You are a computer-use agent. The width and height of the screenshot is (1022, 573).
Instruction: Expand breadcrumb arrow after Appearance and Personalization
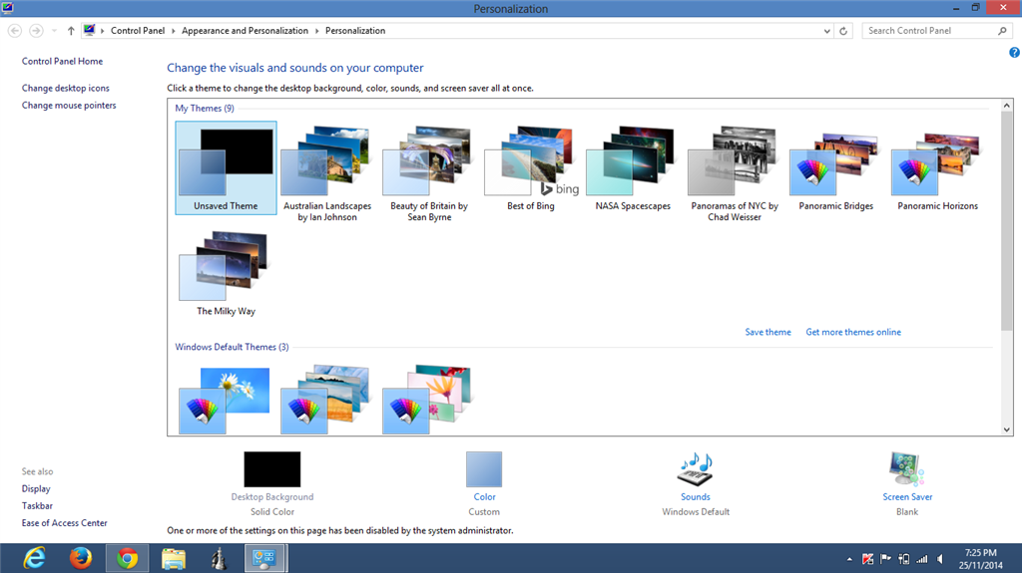[316, 31]
